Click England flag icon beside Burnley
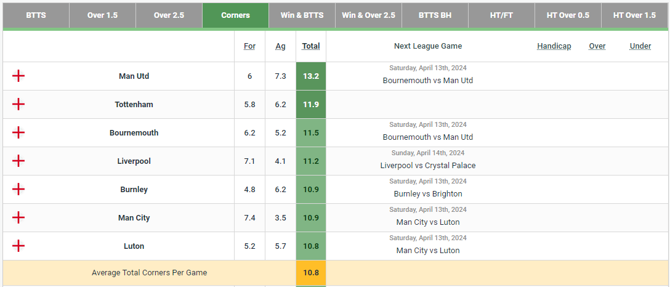This screenshot has width=670, height=287. tap(18, 189)
